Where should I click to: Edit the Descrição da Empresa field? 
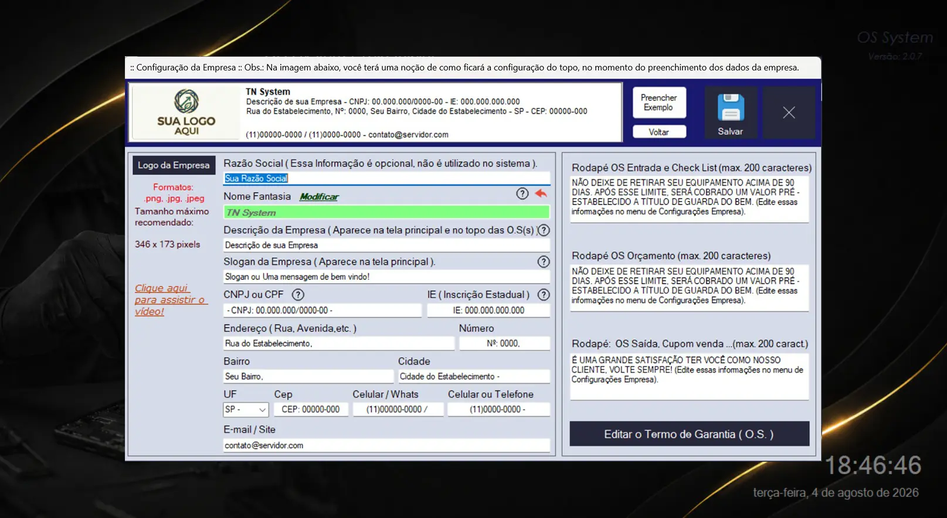coord(386,245)
